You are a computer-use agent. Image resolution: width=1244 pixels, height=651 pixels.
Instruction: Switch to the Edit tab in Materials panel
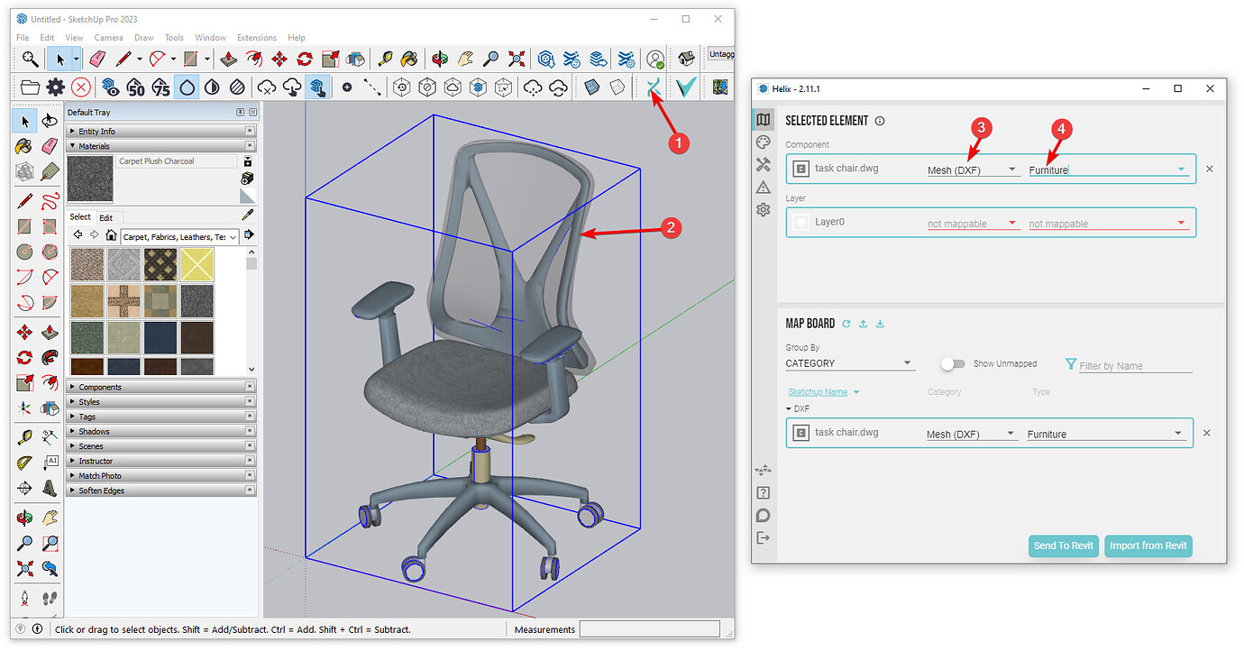click(108, 216)
